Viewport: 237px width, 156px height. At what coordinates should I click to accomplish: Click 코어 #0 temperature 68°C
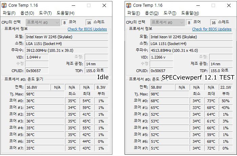coord(169,101)
